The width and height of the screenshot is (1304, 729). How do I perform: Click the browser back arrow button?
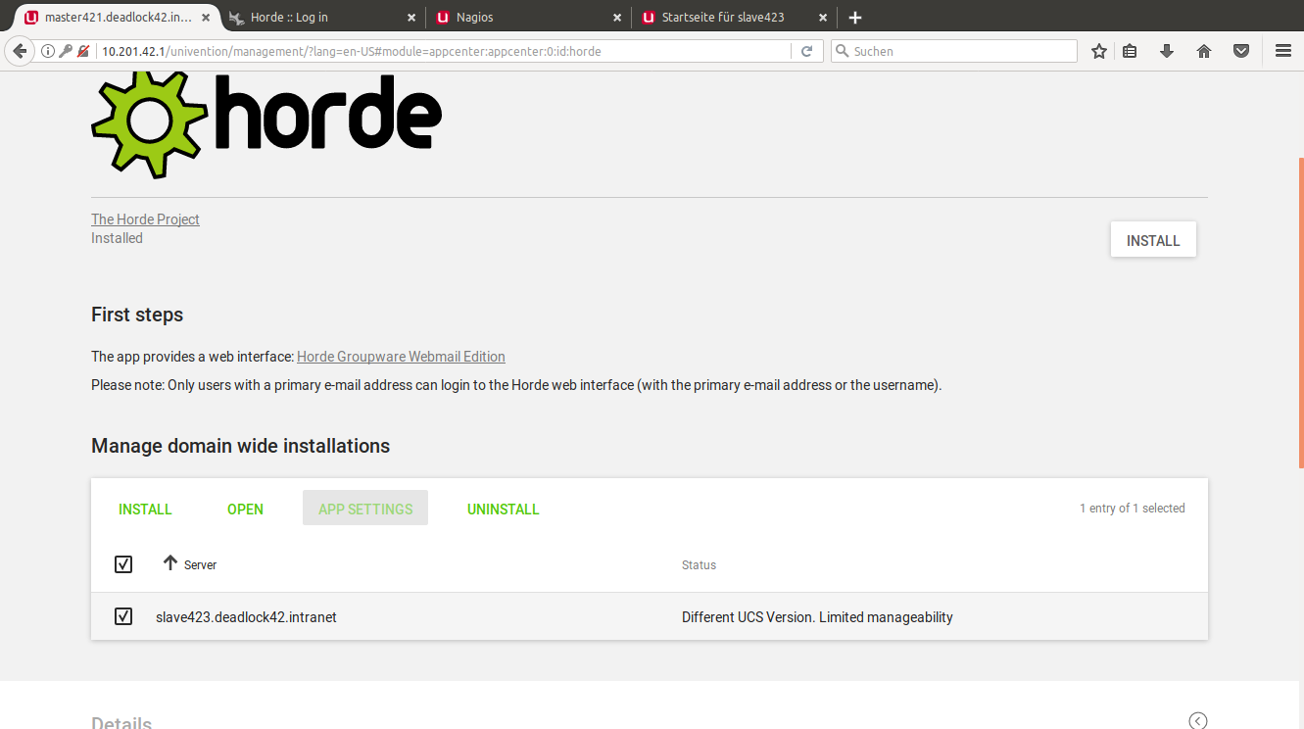(19, 51)
